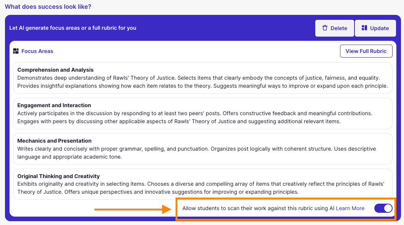
Task: Click the Focus Areas grid icon
Action: (x=16, y=51)
